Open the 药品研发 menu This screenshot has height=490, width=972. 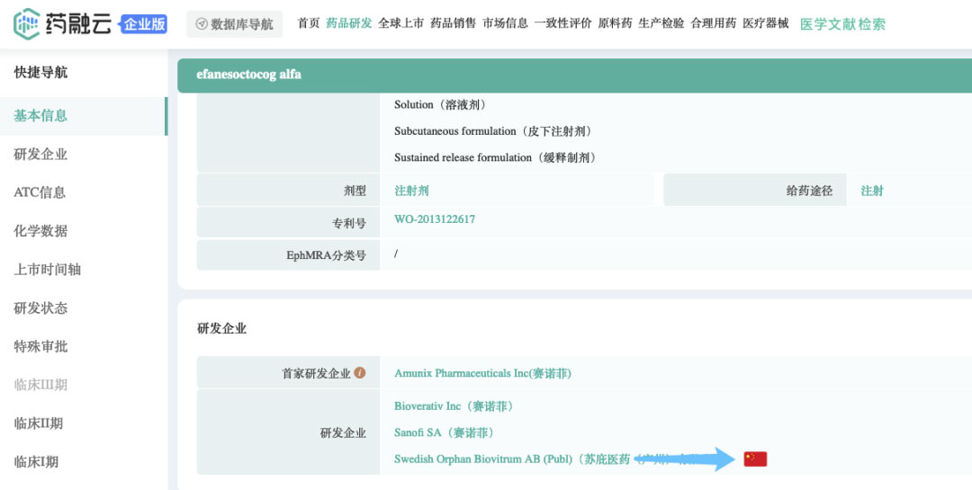point(348,23)
